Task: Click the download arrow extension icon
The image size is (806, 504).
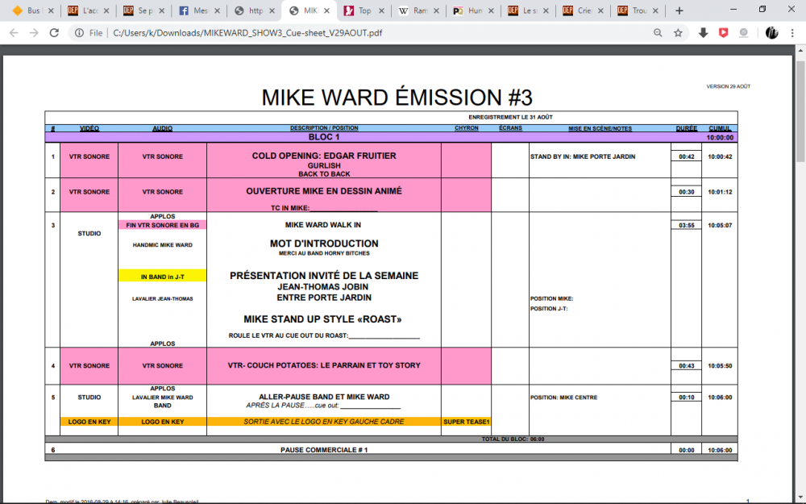Action: pos(703,33)
